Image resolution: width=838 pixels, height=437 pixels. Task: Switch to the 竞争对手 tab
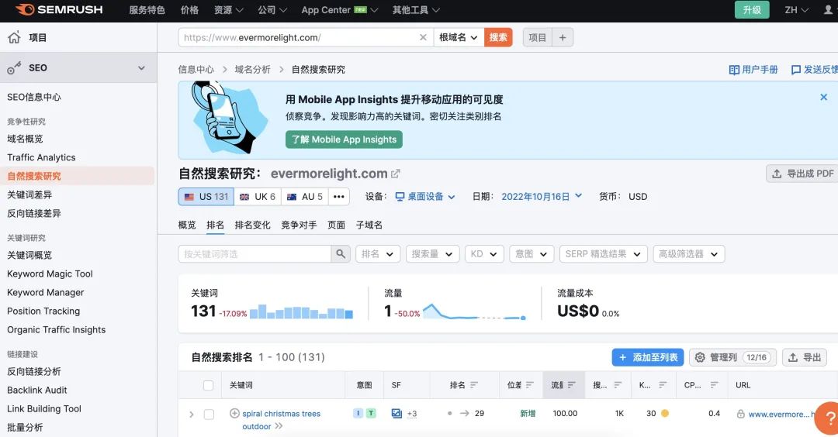coord(299,225)
